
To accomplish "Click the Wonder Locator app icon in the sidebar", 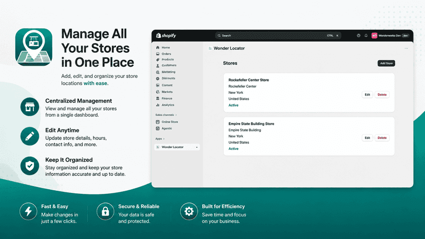I will [158, 147].
